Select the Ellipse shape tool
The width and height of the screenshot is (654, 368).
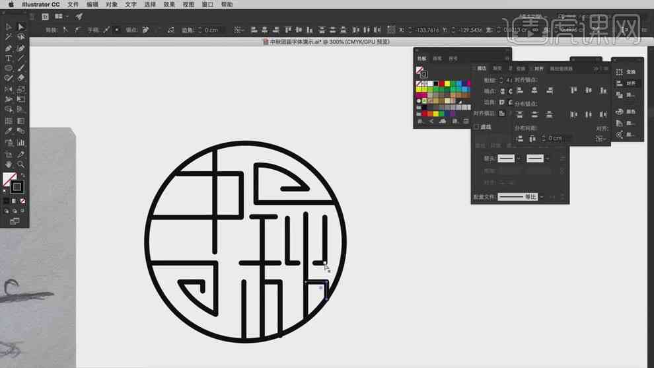[x=9, y=68]
